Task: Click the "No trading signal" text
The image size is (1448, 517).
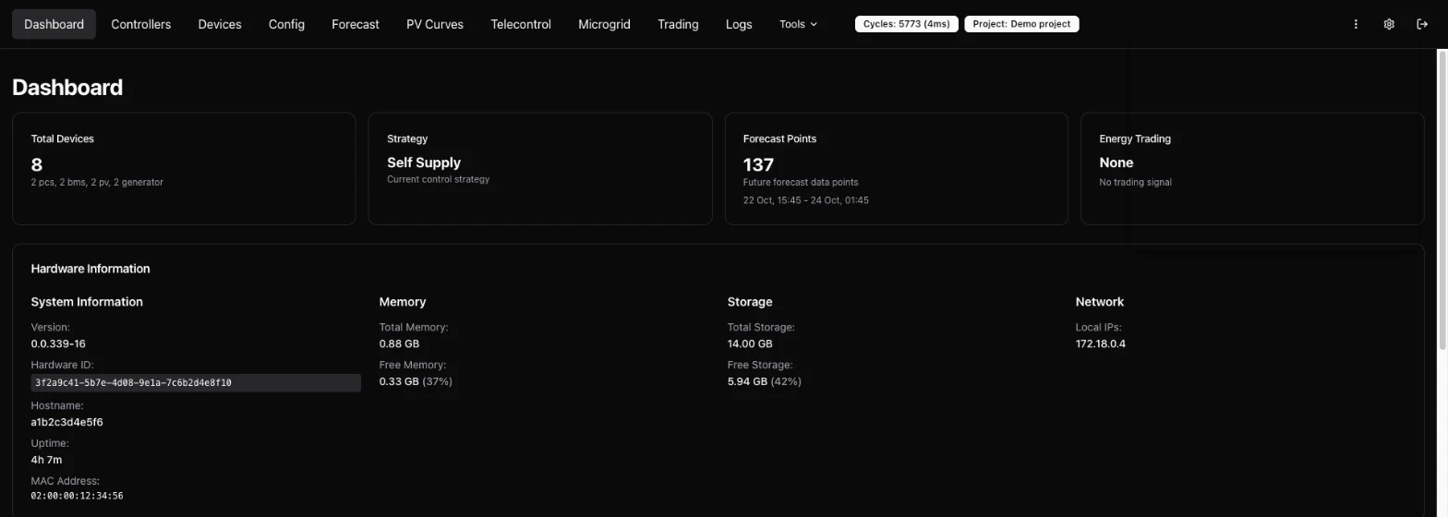Action: point(1135,182)
